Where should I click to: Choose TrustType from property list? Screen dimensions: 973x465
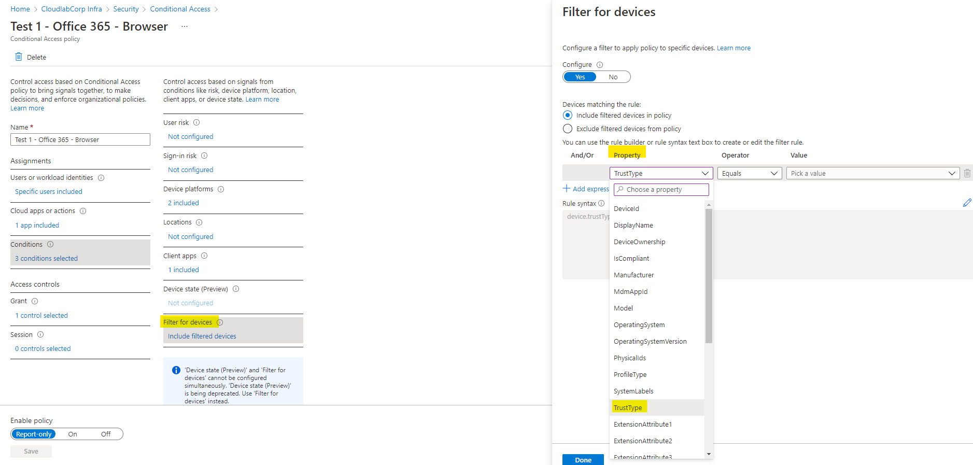(657, 407)
